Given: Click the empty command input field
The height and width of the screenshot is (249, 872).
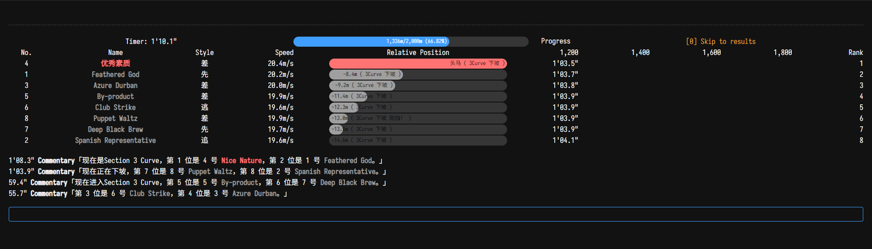Looking at the screenshot, I should coord(436,214).
